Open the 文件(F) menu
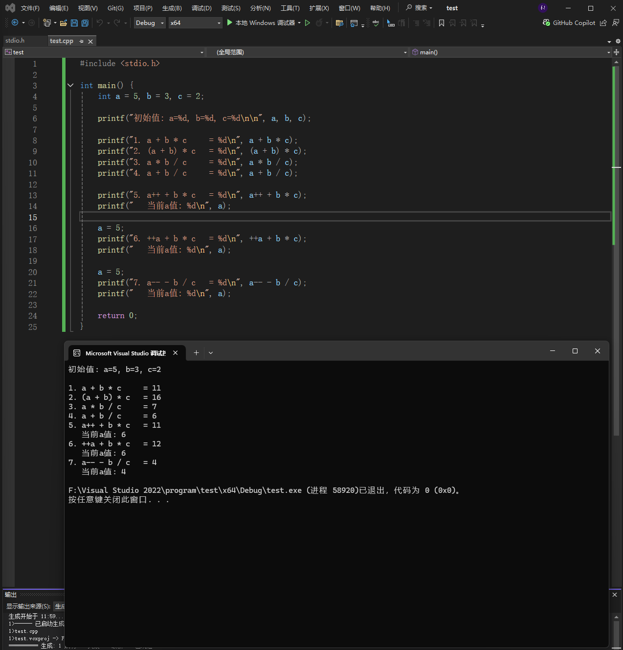 pyautogui.click(x=30, y=8)
